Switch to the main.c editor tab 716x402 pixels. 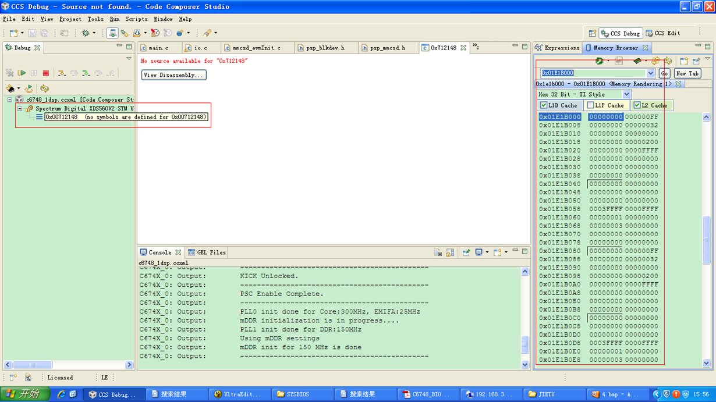(x=158, y=48)
